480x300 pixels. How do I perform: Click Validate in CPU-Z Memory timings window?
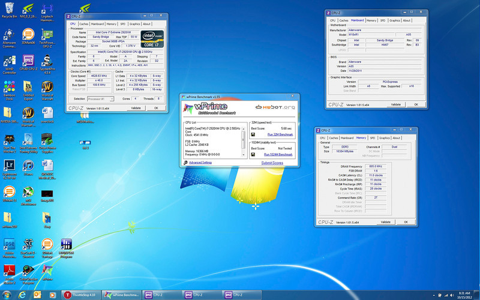click(x=385, y=222)
